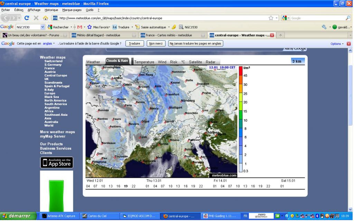The height and width of the screenshot is (222, 354).
Task: Select the Temperature map tab
Action: [144, 62]
